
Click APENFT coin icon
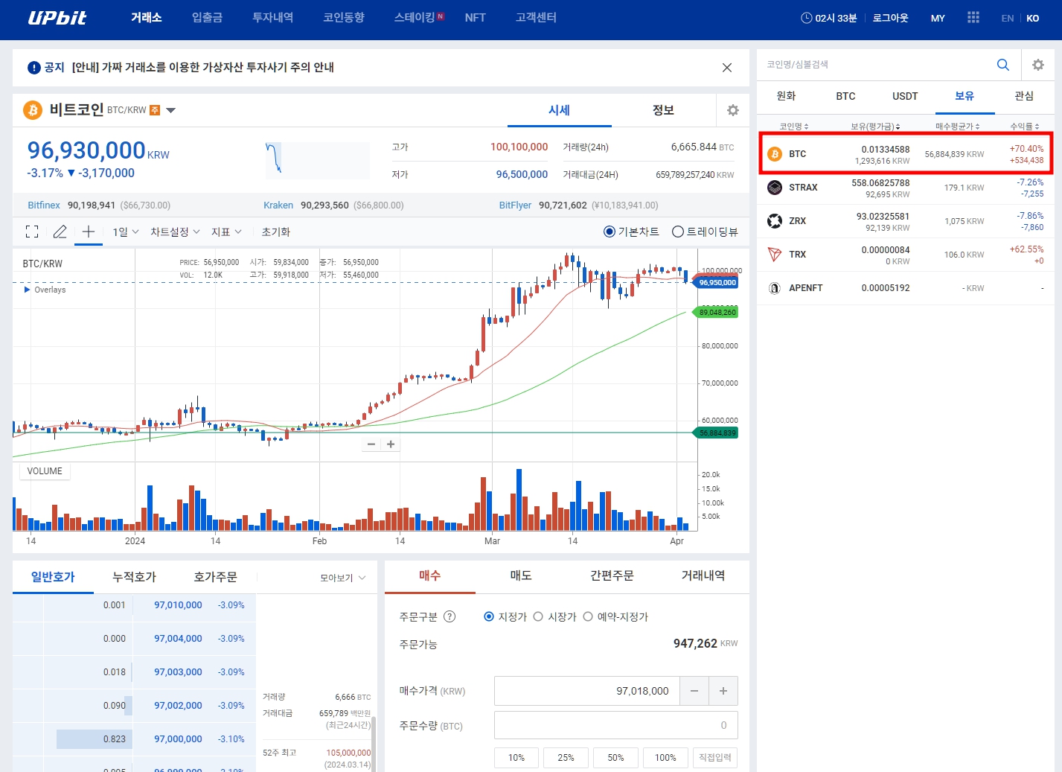[x=775, y=288]
